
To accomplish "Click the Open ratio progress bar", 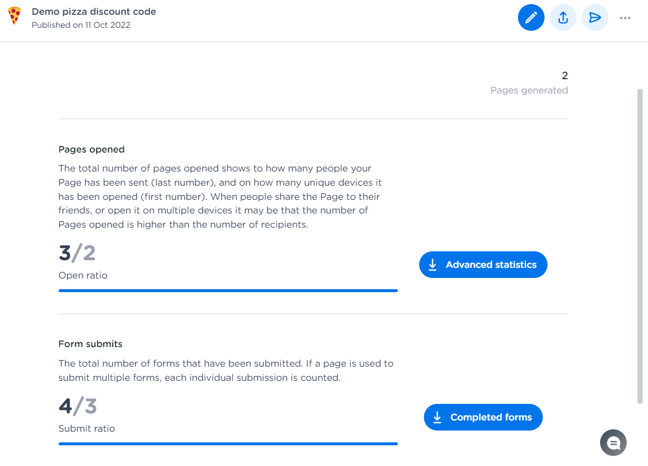I will (228, 290).
